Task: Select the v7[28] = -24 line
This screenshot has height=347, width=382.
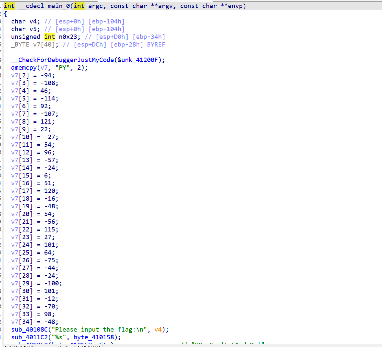Action: pyautogui.click(x=35, y=276)
